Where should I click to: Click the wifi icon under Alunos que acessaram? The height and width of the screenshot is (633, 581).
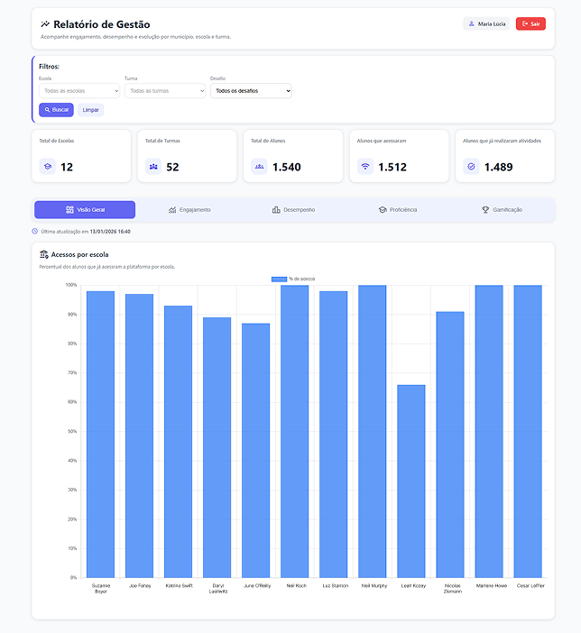click(x=364, y=167)
